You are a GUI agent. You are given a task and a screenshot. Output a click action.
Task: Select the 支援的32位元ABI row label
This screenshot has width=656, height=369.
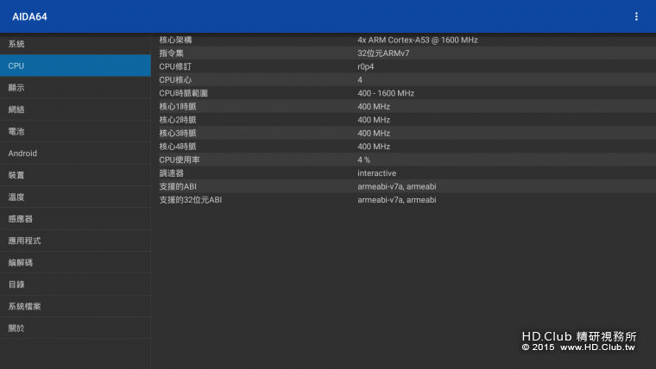(x=191, y=200)
